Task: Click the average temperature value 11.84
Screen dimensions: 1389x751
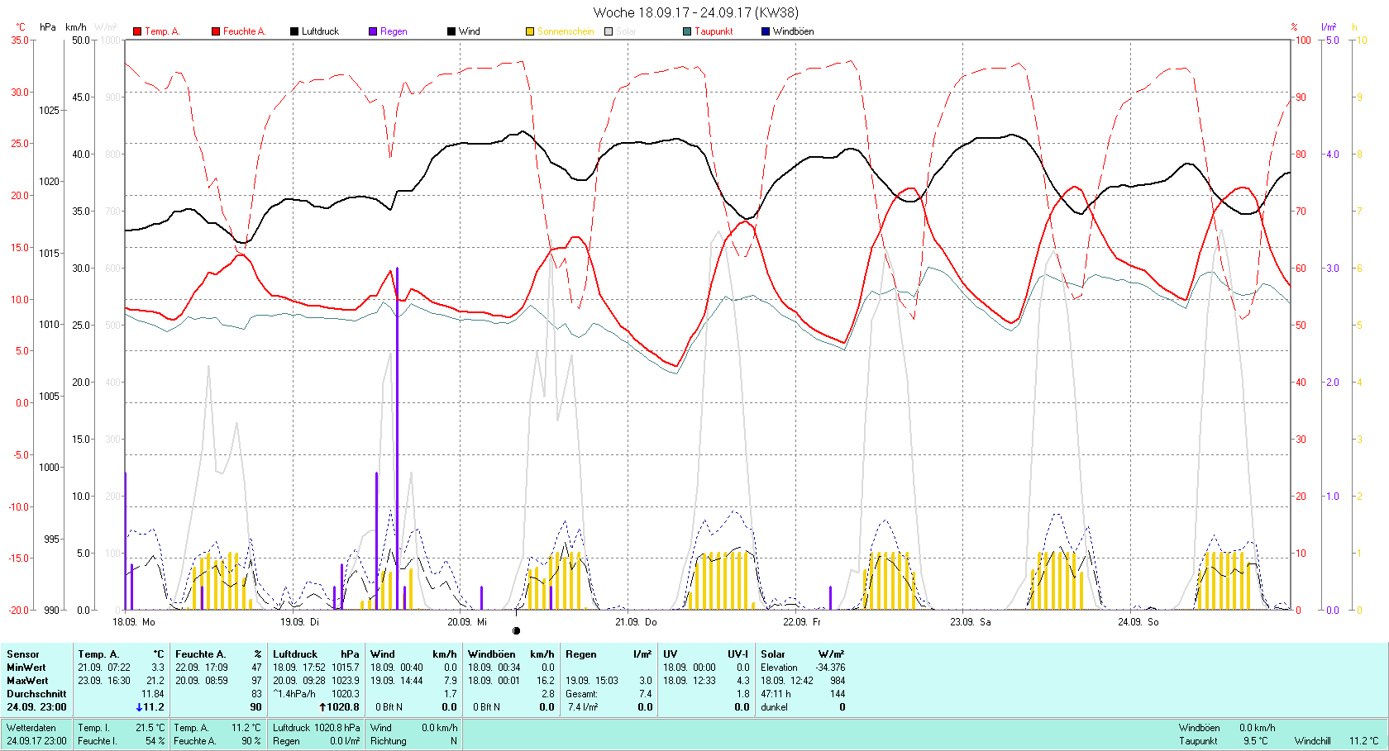Action: tap(153, 694)
